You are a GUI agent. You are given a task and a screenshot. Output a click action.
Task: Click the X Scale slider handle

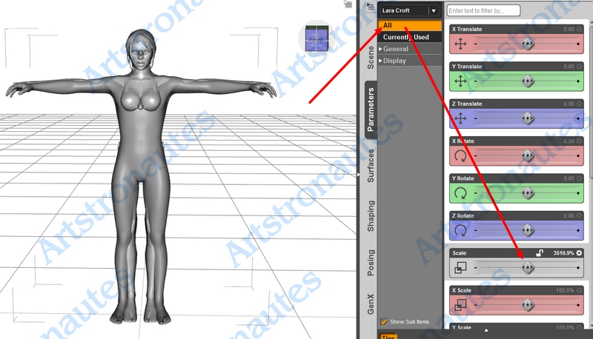[528, 305]
